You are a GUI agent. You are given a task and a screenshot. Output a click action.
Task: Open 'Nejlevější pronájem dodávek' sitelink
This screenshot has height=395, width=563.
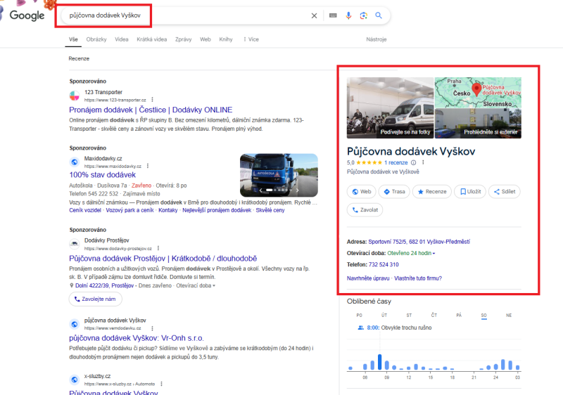coord(217,210)
